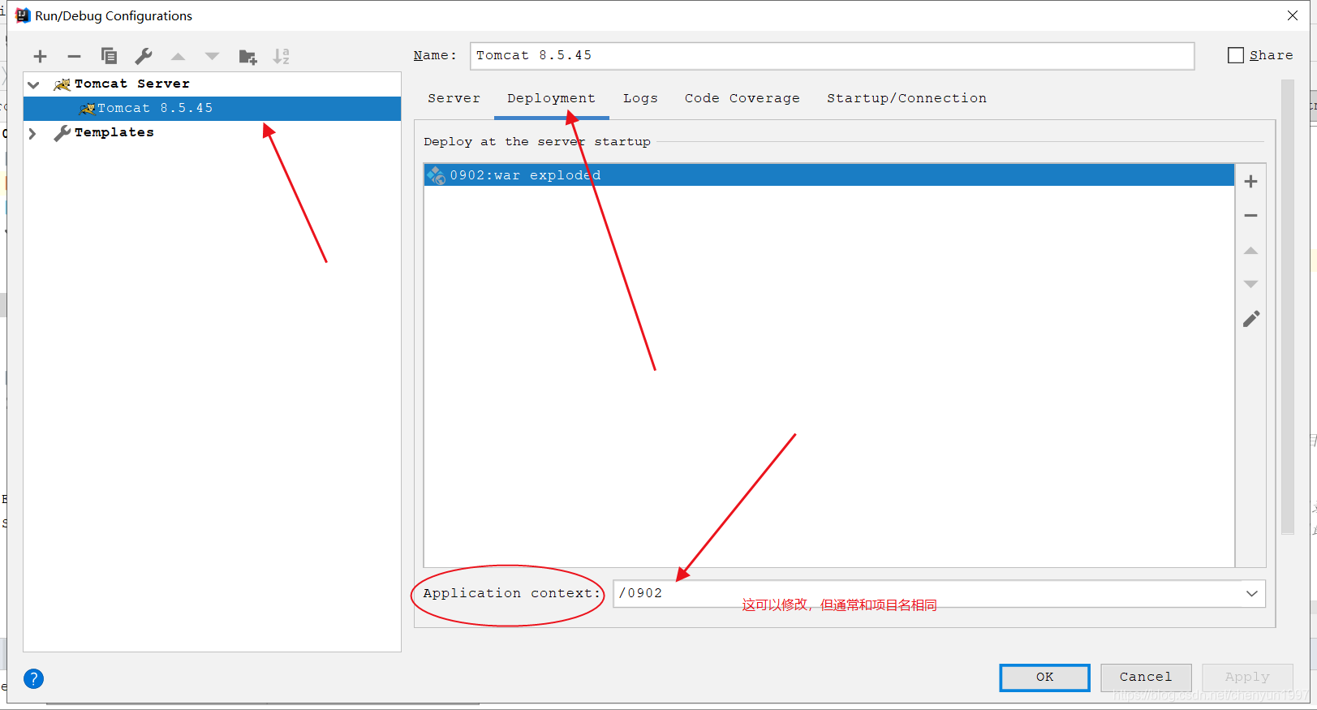Expand the Templates tree node
The image size is (1317, 710).
click(x=32, y=133)
